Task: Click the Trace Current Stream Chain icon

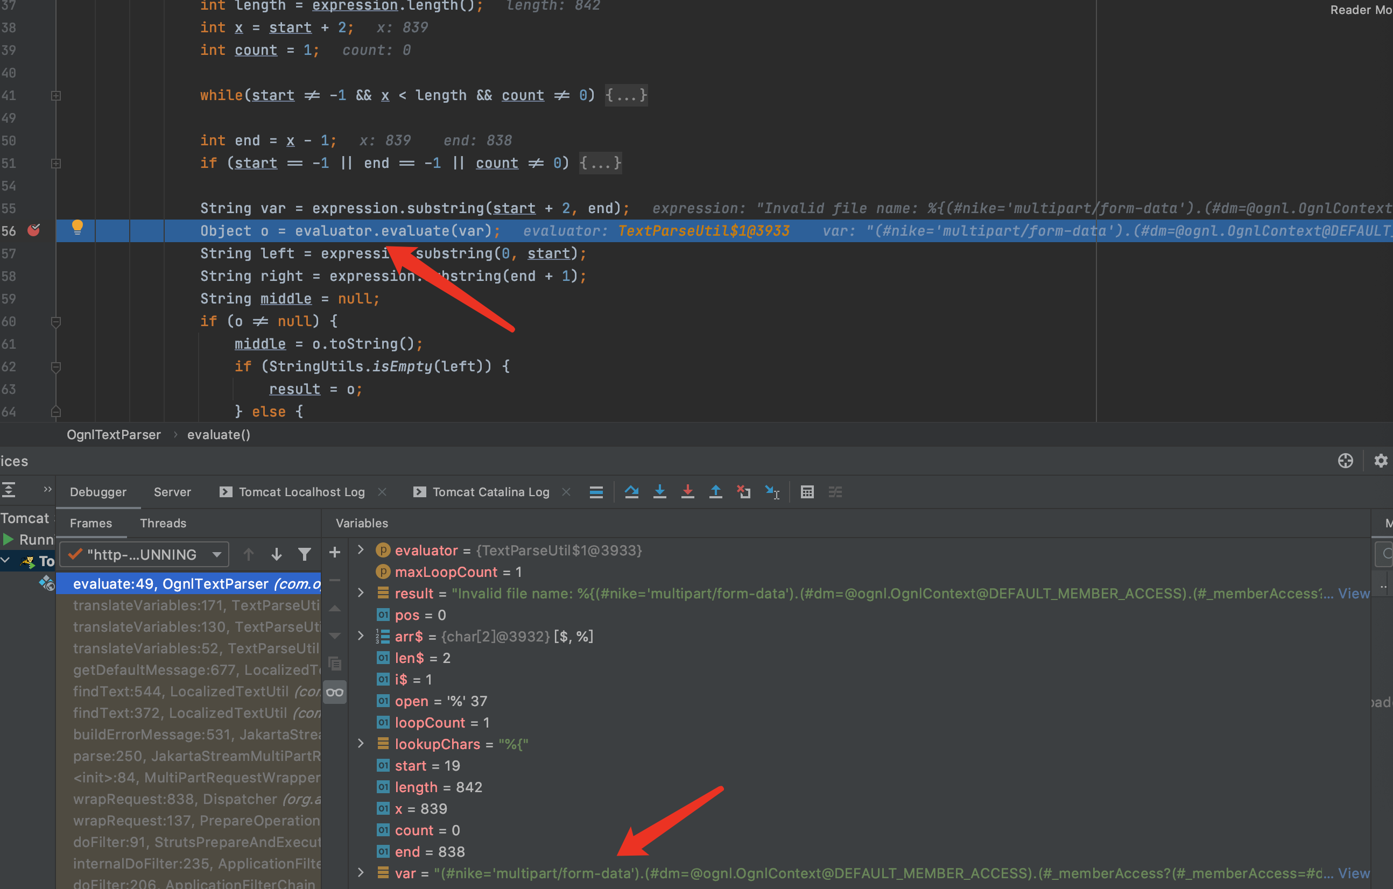Action: pos(835,492)
